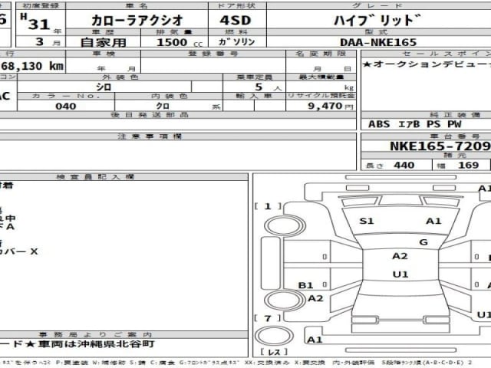Select the color number 040
The image size is (491, 368).
point(66,107)
